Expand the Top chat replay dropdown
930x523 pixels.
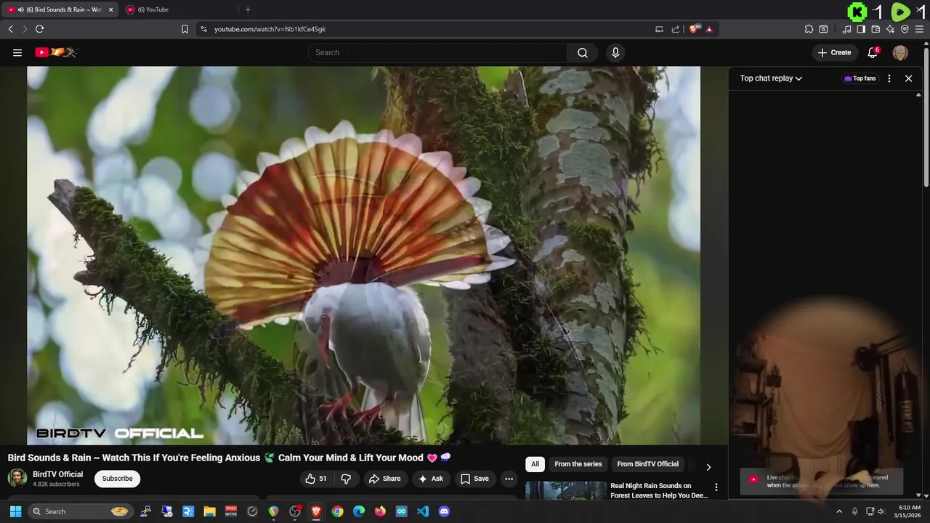tap(771, 78)
